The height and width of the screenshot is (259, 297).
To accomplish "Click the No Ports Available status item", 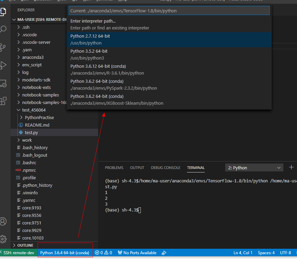I will 137,253.
